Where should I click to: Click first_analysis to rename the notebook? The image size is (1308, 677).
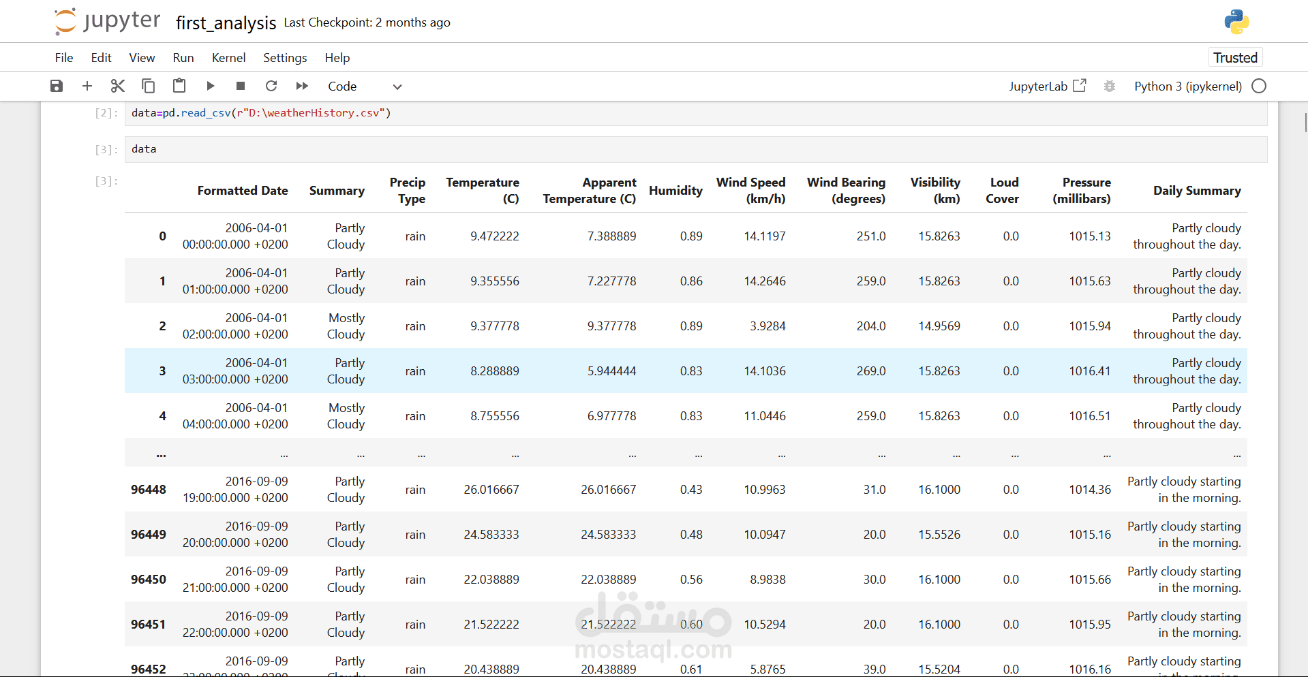[225, 22]
